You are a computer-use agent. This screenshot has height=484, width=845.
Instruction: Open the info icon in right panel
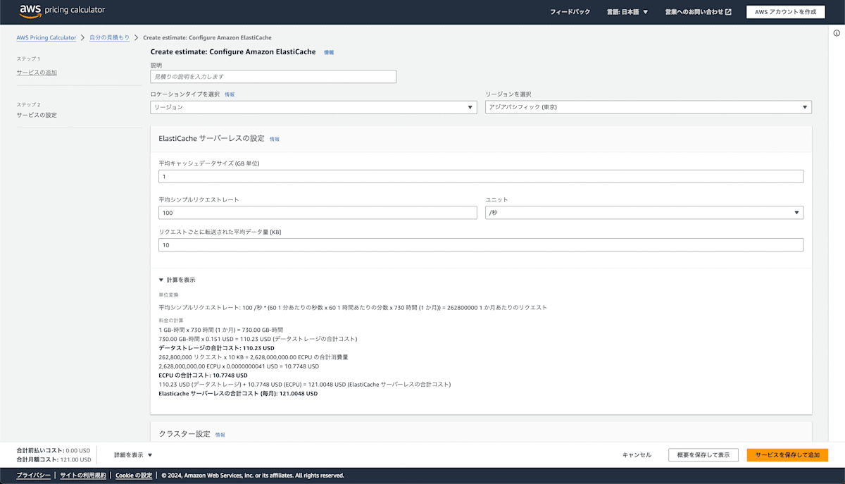[x=837, y=33]
